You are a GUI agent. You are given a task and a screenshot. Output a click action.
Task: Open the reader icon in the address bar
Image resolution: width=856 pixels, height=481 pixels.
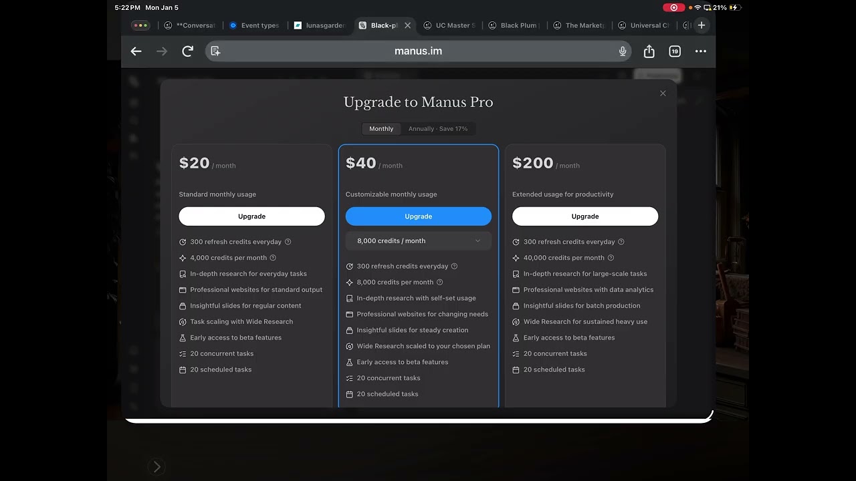coord(215,51)
